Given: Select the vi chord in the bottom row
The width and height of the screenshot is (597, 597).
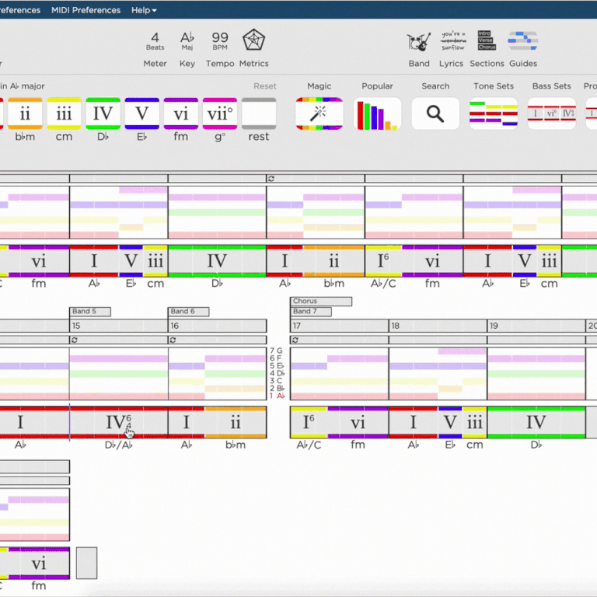Looking at the screenshot, I should [x=38, y=563].
